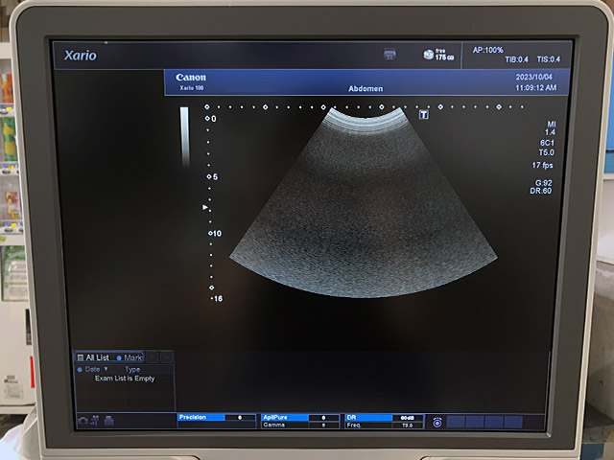
Task: Click the focus position arrow on depth scale
Action: (x=204, y=206)
